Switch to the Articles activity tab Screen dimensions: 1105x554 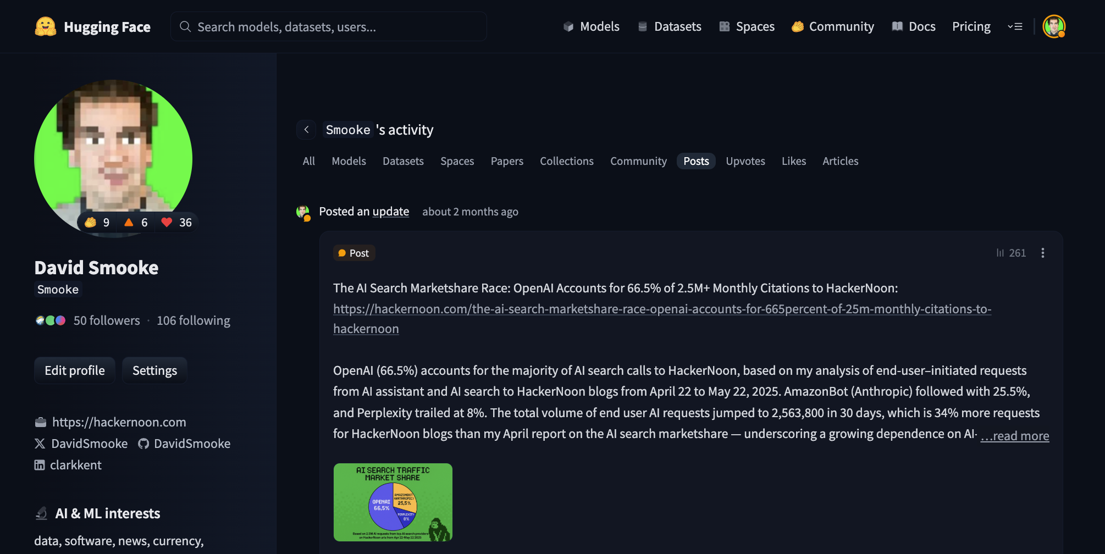click(841, 161)
